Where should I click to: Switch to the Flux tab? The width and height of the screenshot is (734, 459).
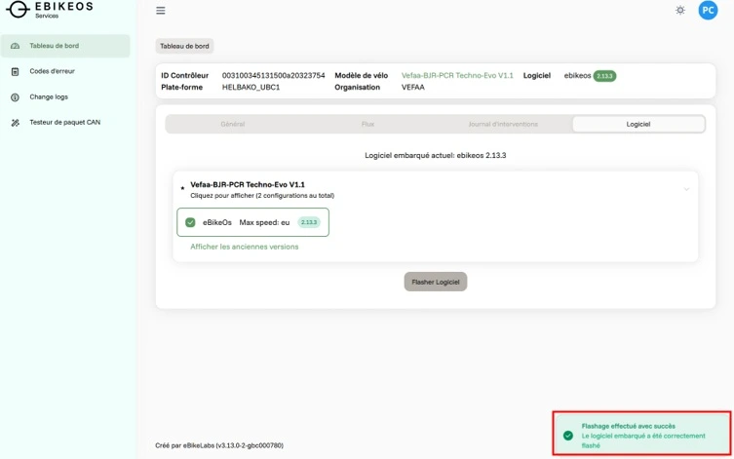367,124
